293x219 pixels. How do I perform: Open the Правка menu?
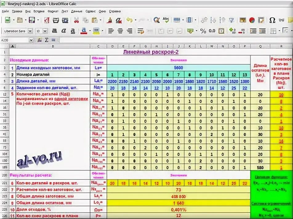[x=17, y=11]
